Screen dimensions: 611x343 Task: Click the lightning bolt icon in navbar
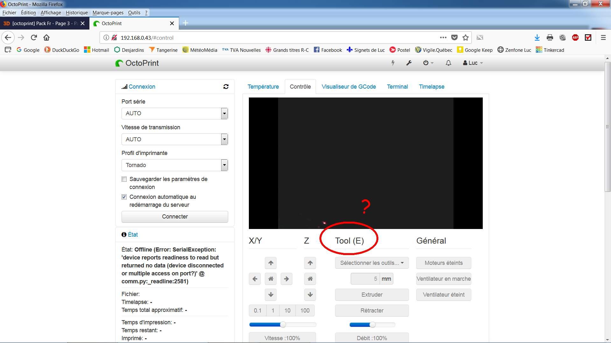(x=393, y=63)
